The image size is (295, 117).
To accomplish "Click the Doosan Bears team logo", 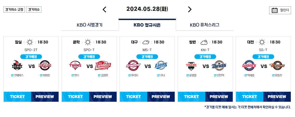I will coord(45,65).
